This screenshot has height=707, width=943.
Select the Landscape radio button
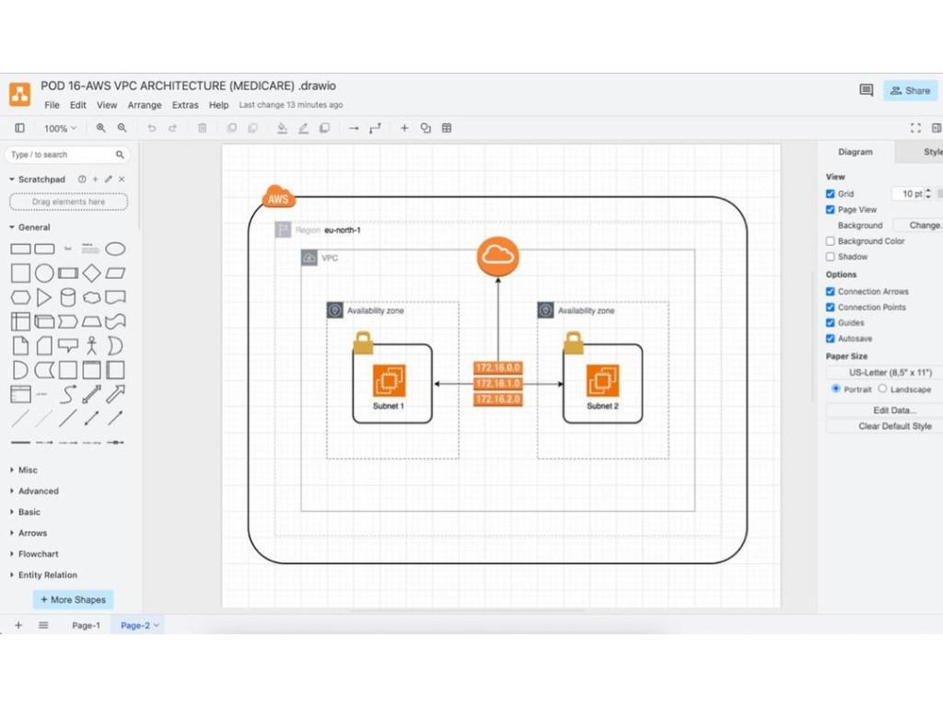882,389
